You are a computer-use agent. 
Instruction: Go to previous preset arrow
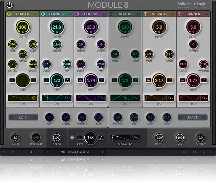[x=47, y=152]
